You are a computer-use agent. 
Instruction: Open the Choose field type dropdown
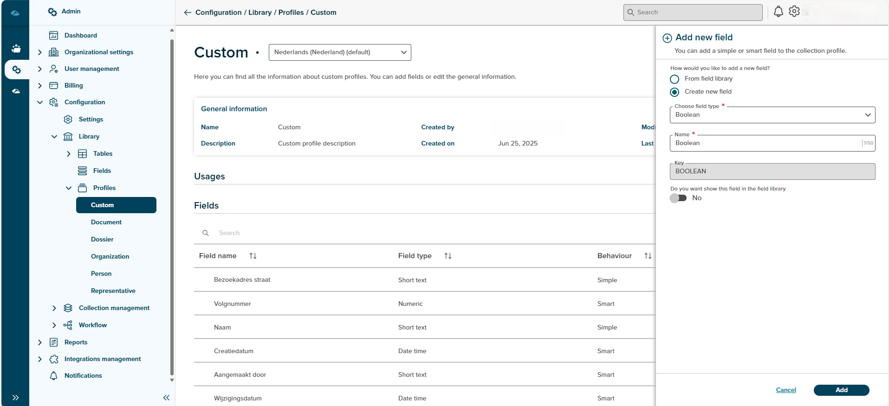pyautogui.click(x=772, y=115)
